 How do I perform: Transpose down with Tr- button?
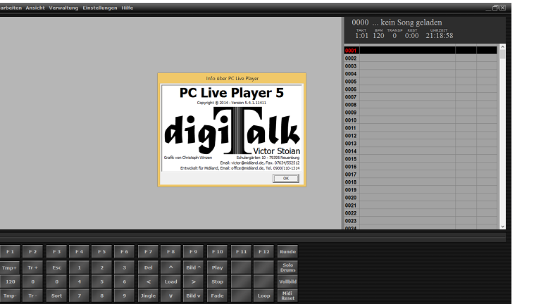pyautogui.click(x=33, y=296)
